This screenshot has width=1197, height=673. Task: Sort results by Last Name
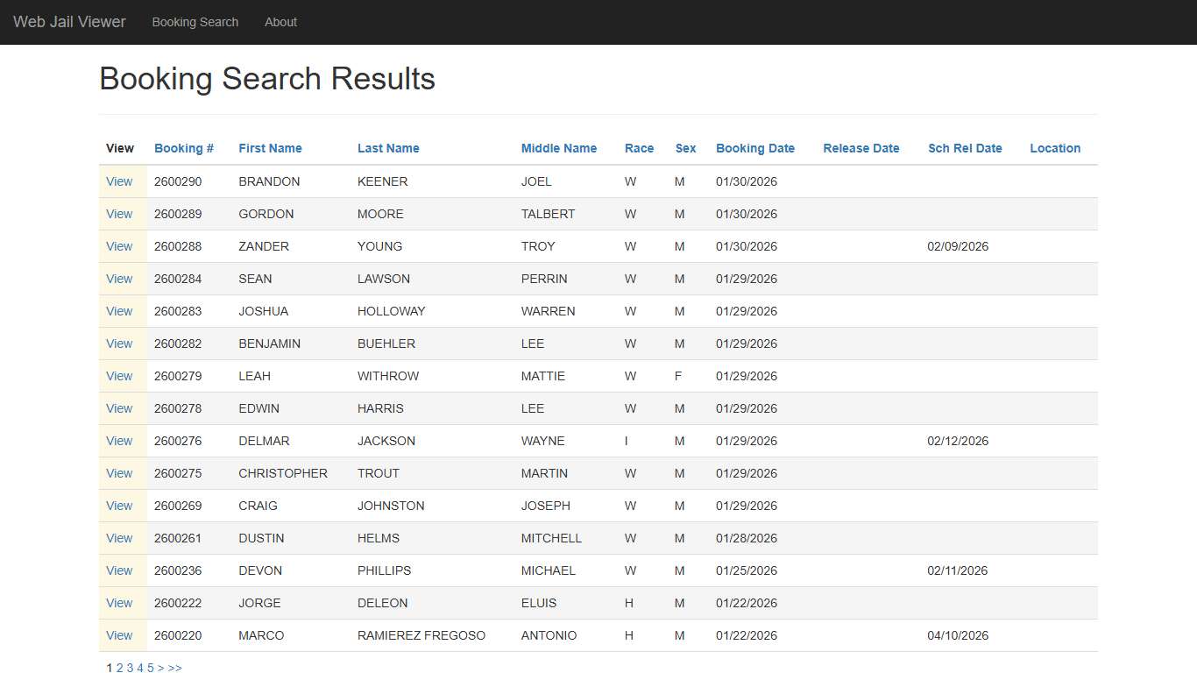tap(388, 148)
